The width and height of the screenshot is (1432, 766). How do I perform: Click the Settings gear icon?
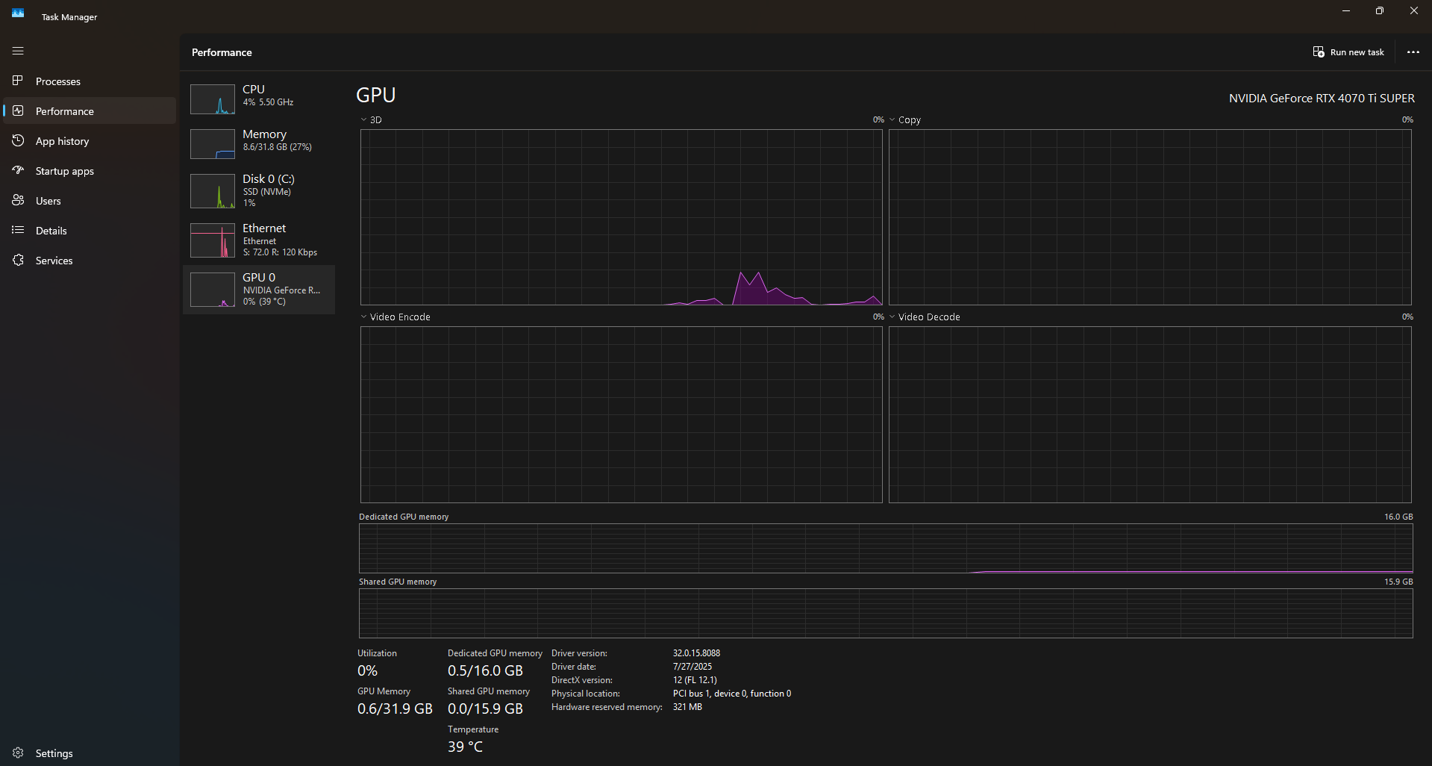point(18,753)
